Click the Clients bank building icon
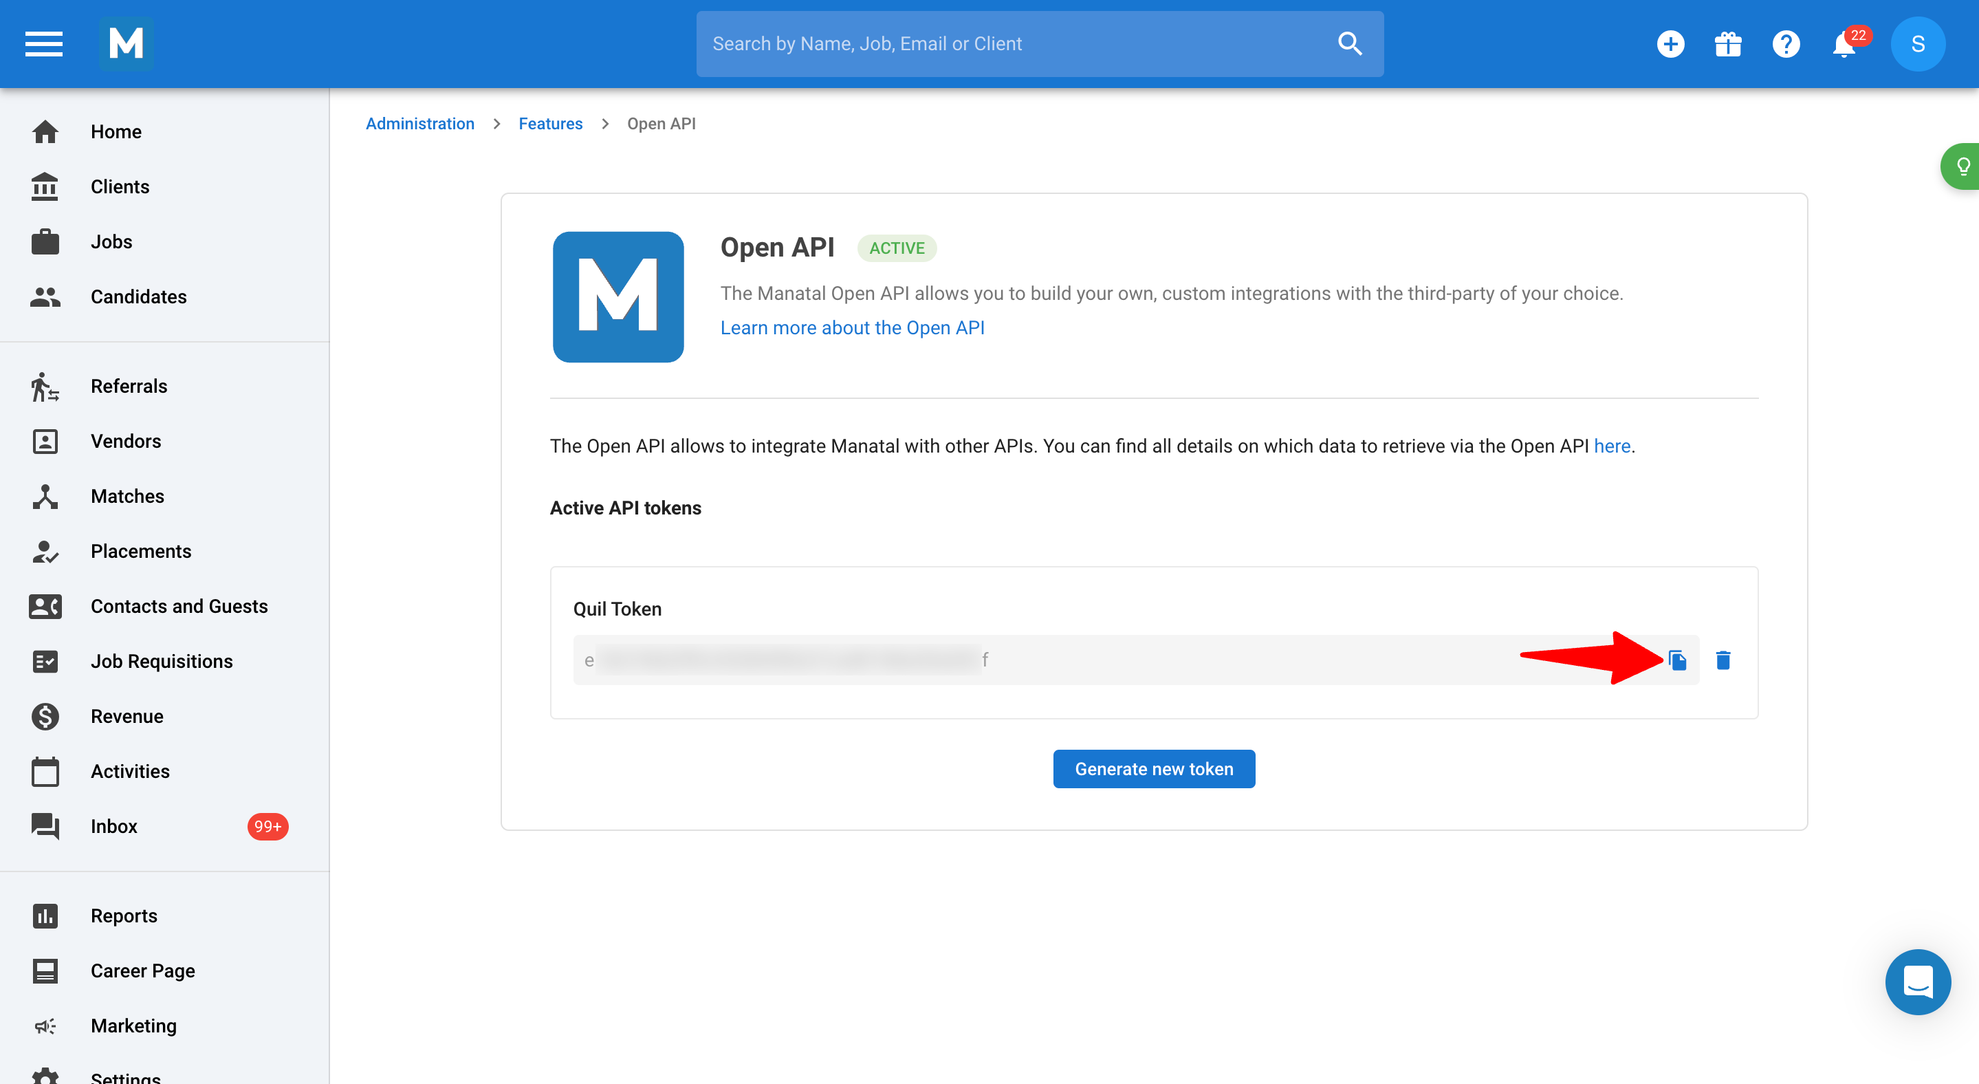Viewport: 1979px width, 1084px height. point(45,186)
